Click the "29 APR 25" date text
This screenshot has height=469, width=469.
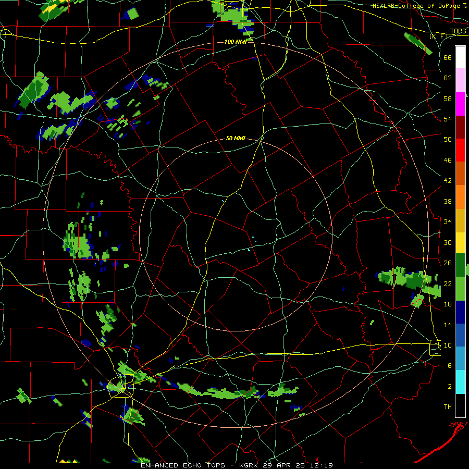pos(282,465)
